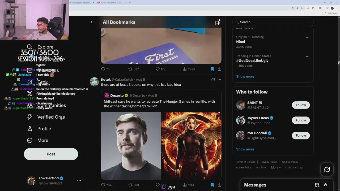
Task: Remove bookmark from the 799K views post
Action: 212,69
